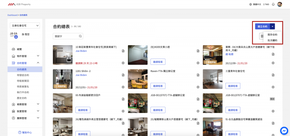This screenshot has height=136, width=290.
Task: Open the user avatar menu
Action: tap(279, 4)
